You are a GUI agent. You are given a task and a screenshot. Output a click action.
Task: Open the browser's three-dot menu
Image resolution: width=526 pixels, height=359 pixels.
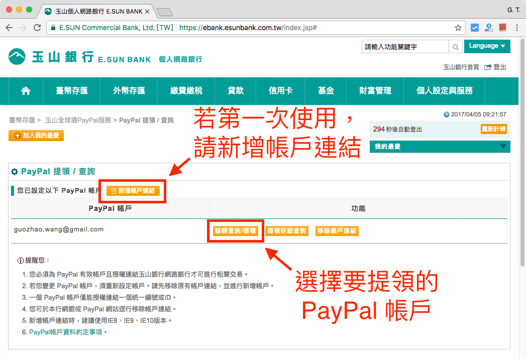pos(518,29)
